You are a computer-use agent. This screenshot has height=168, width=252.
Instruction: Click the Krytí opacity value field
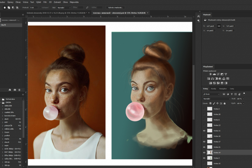coord(239,99)
